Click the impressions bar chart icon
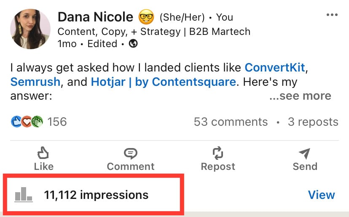The width and height of the screenshot is (349, 217). (x=24, y=195)
